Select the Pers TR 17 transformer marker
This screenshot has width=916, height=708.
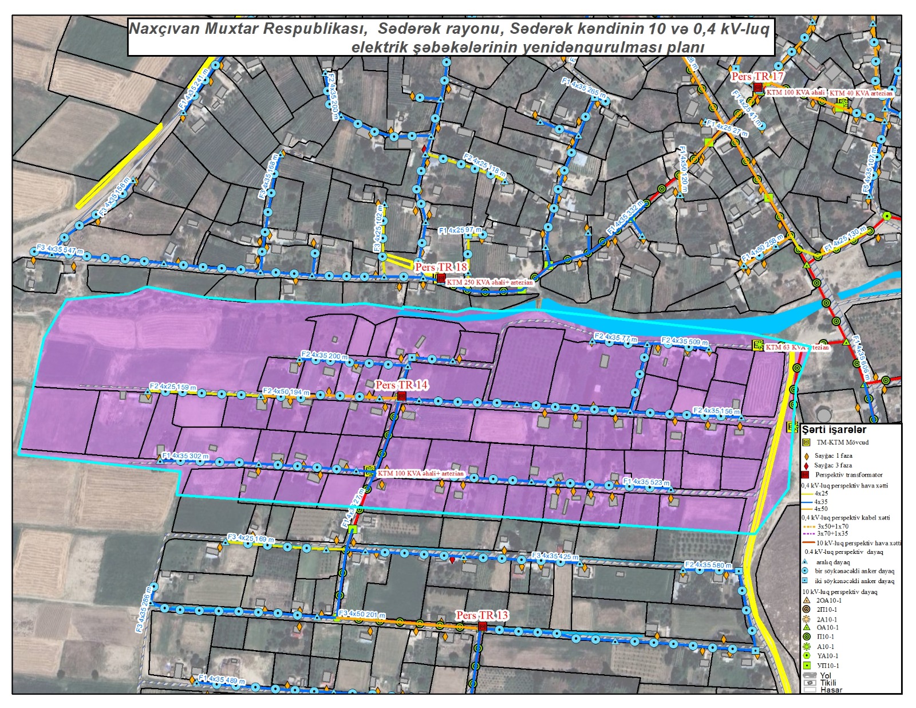pos(758,88)
